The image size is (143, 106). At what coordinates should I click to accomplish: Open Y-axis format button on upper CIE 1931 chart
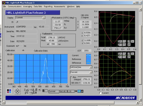click(x=124, y=45)
